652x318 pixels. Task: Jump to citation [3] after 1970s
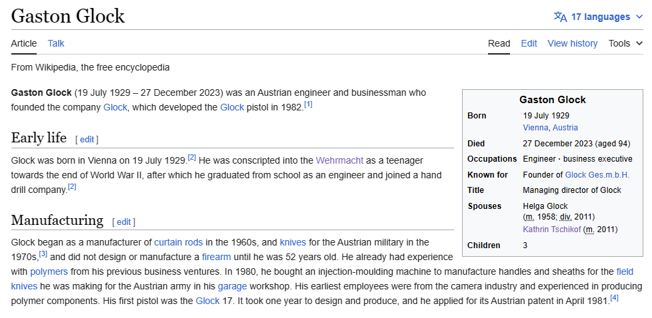click(43, 253)
